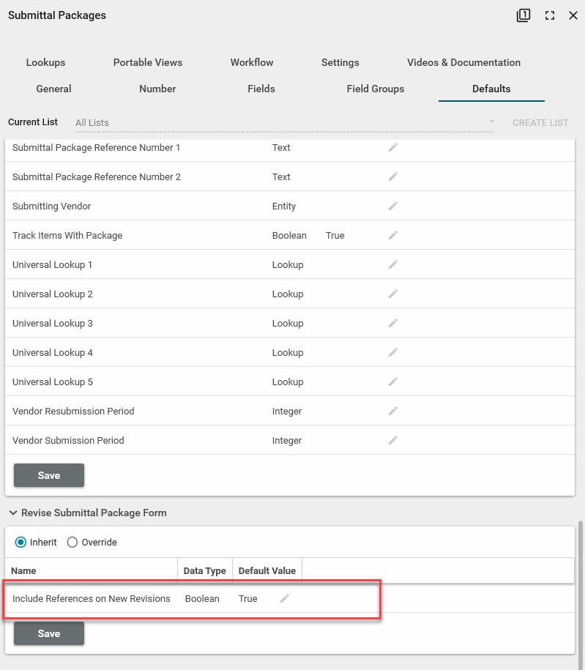
Task: Edit Vendor Resubmission Period default
Action: (393, 411)
